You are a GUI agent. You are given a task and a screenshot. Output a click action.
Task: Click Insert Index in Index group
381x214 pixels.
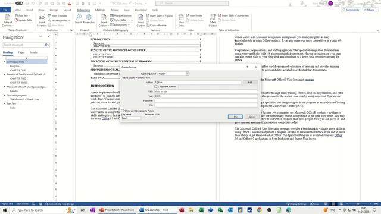click(x=194, y=15)
